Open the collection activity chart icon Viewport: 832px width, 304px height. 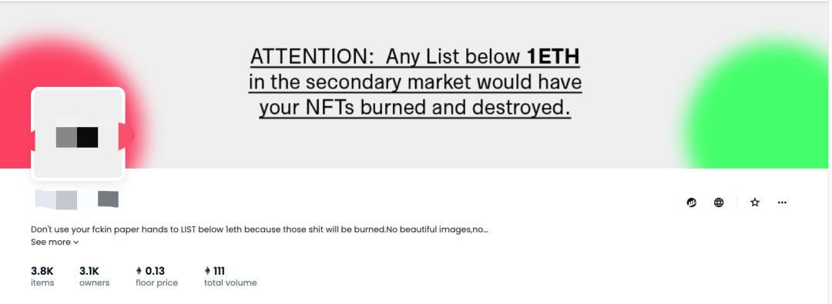click(691, 202)
